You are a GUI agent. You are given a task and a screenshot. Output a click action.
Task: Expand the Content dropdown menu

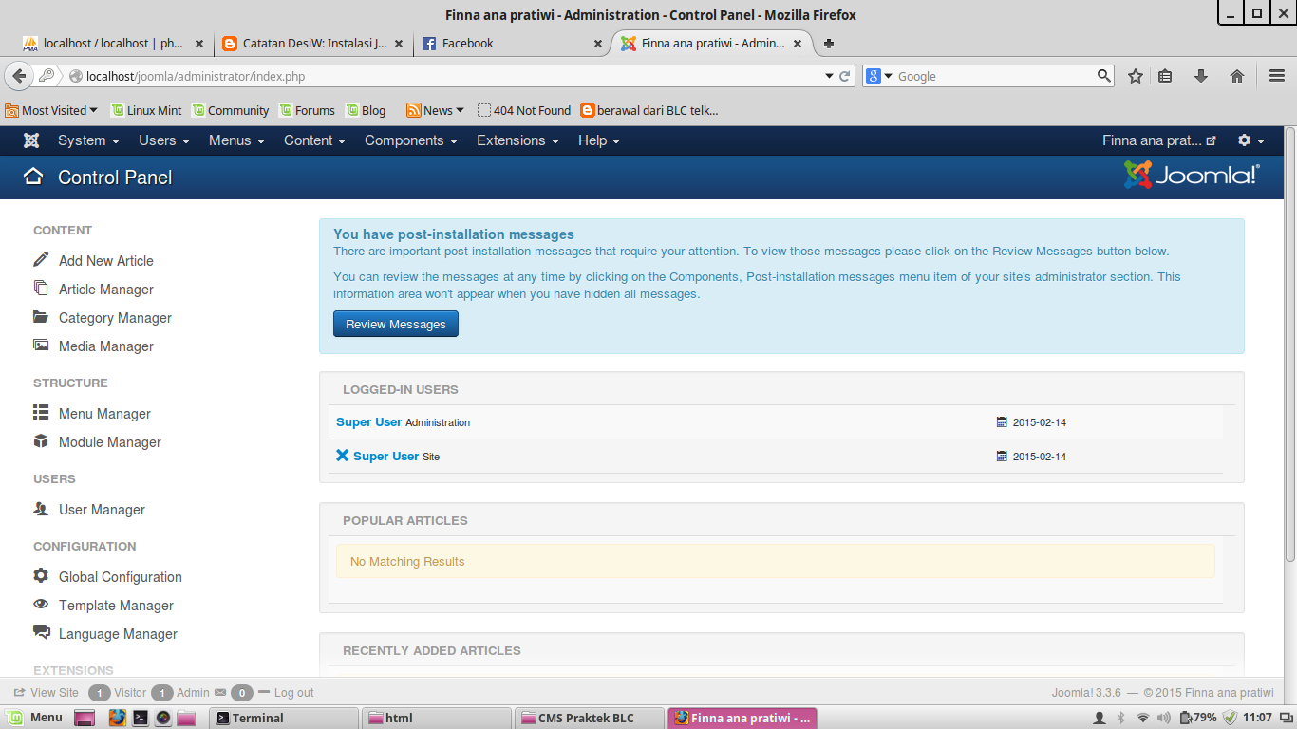click(315, 140)
